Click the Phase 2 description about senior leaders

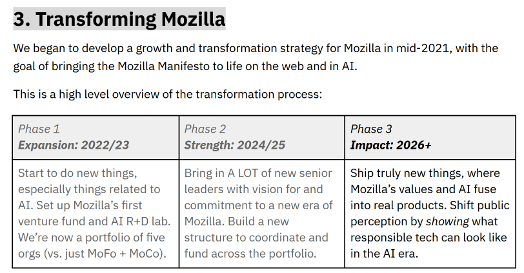click(258, 213)
